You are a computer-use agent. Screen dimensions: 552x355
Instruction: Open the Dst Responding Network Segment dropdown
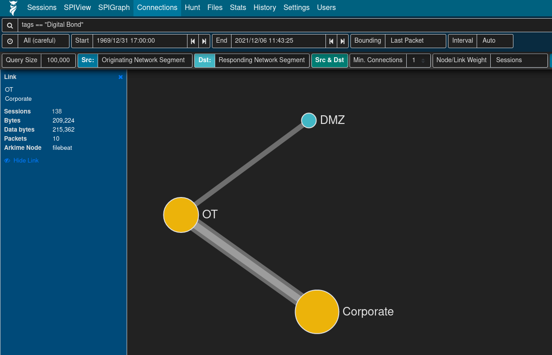pyautogui.click(x=262, y=60)
